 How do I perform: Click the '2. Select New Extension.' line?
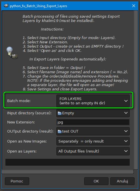pyautogui.click(x=45, y=42)
